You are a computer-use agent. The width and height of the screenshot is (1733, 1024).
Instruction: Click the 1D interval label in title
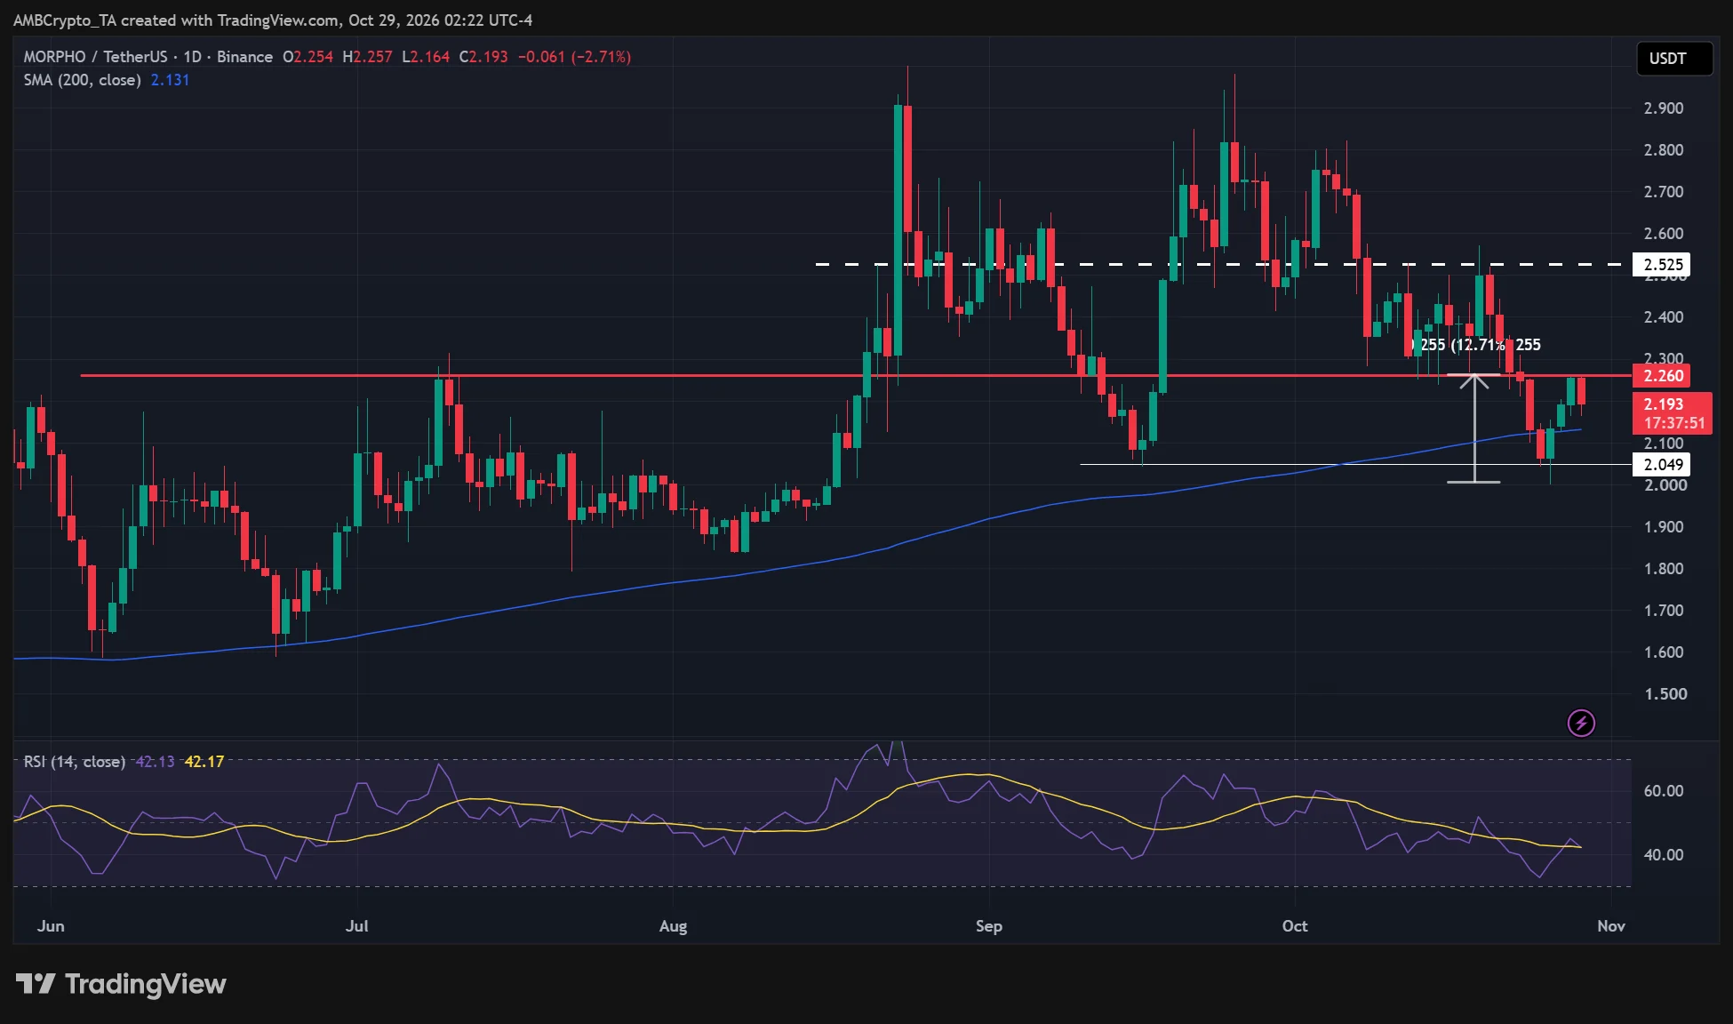pos(193,57)
